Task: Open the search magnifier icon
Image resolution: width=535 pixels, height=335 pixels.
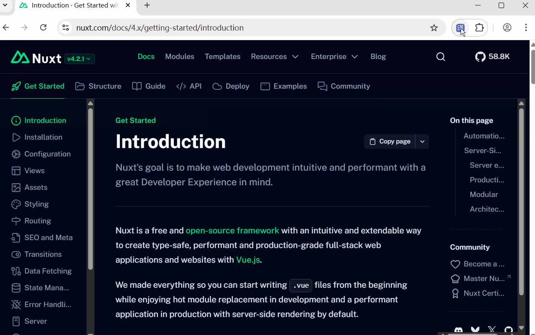Action: pyautogui.click(x=441, y=57)
